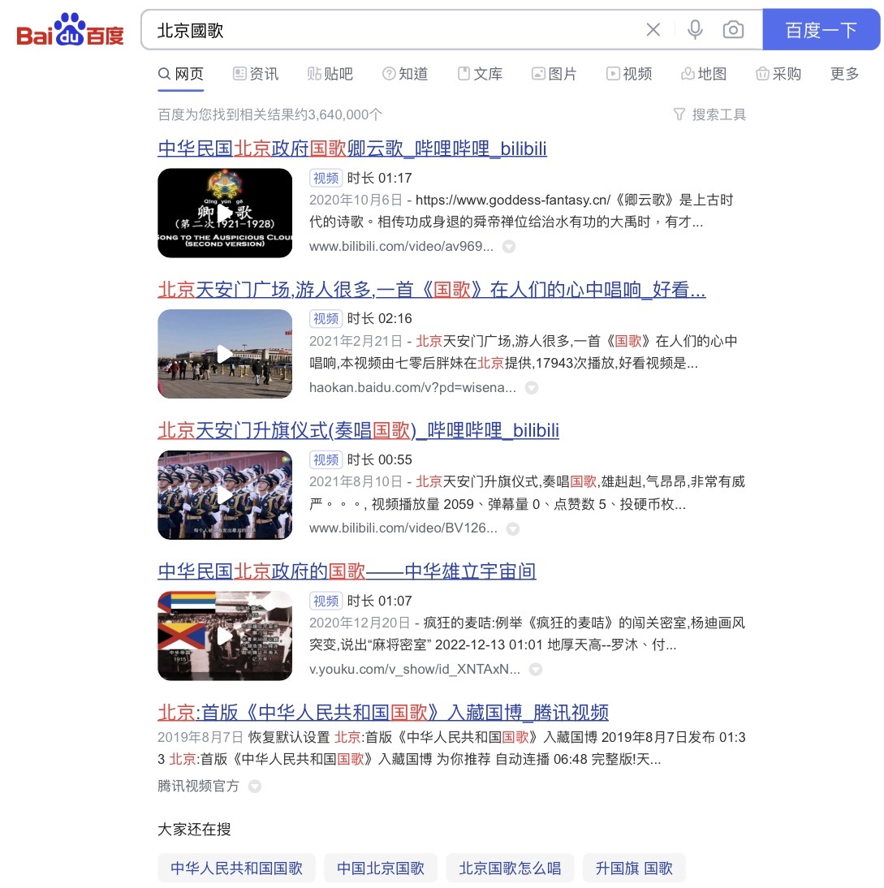Play the Tiananmen Square tourists video thumbnail
884x888 pixels.
[x=225, y=354]
